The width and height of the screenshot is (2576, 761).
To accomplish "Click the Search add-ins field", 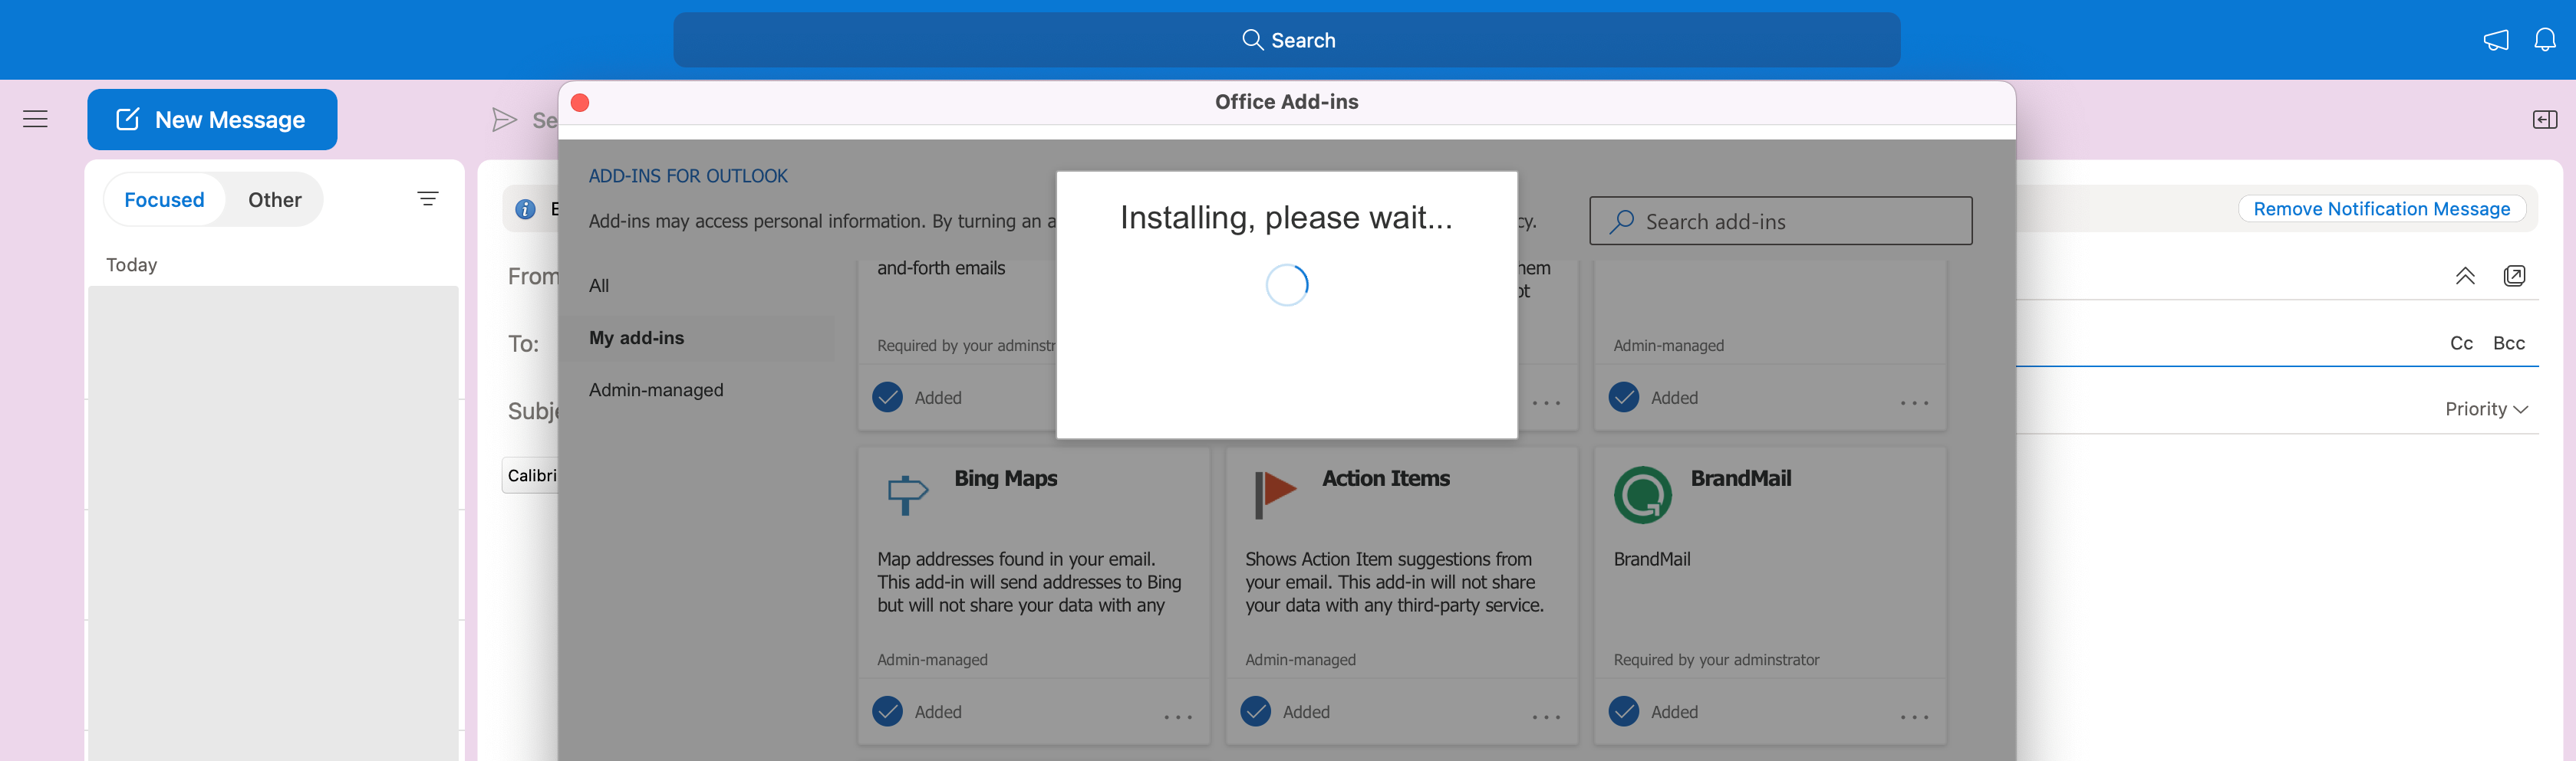I will point(1780,221).
